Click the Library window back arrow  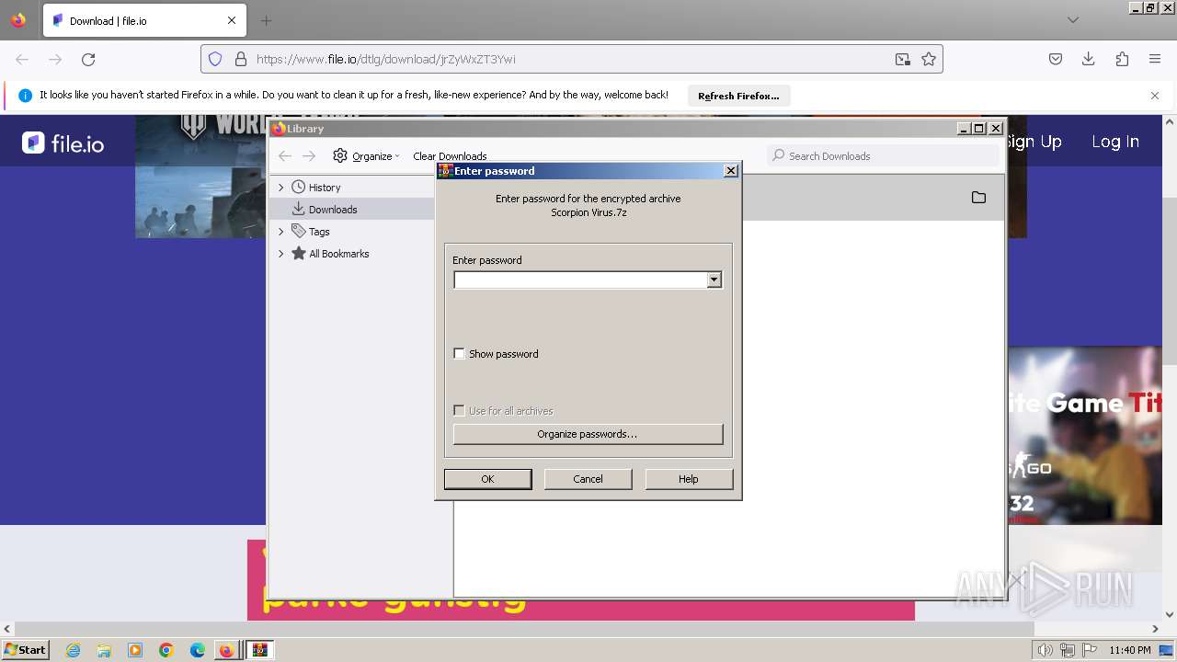(285, 156)
